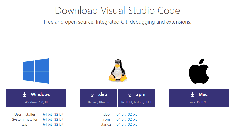Click the Download Visual Studio Code heading

point(117,11)
